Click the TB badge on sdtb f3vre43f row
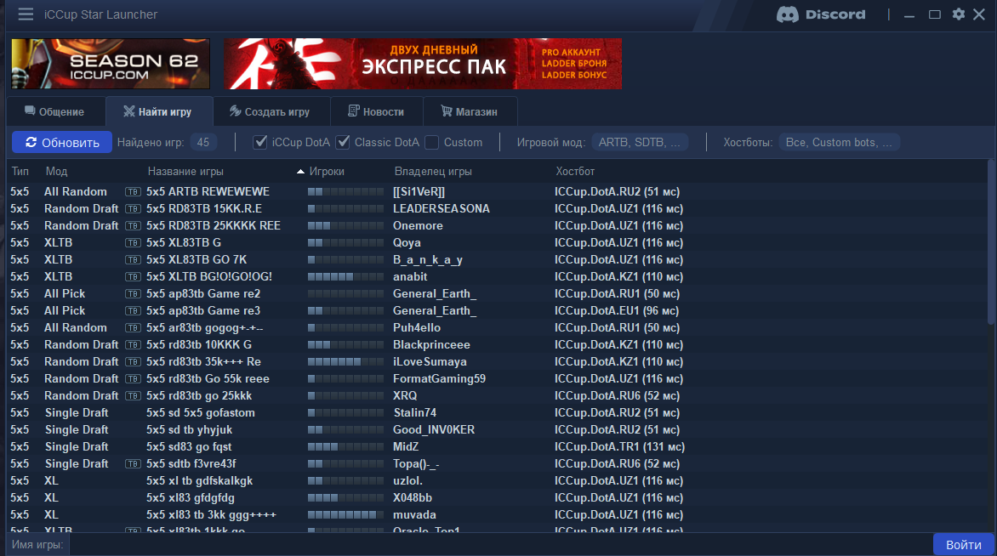Viewport: 997px width, 556px height. [132, 464]
